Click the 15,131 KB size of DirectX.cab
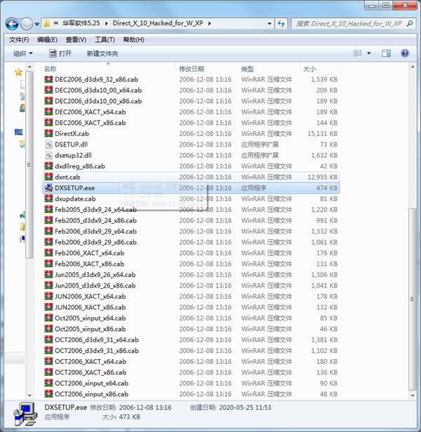 pyautogui.click(x=323, y=134)
